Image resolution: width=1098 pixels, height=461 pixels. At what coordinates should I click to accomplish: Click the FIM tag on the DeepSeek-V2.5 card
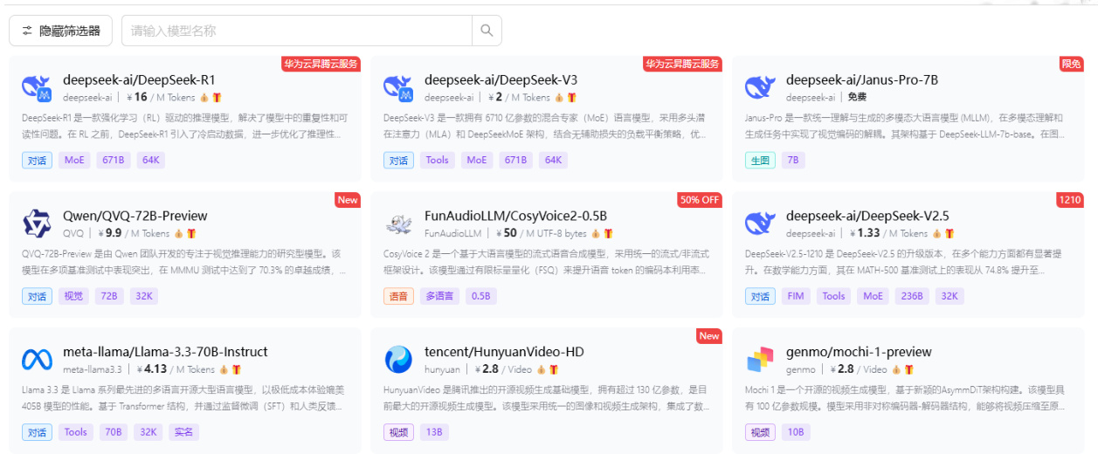796,296
